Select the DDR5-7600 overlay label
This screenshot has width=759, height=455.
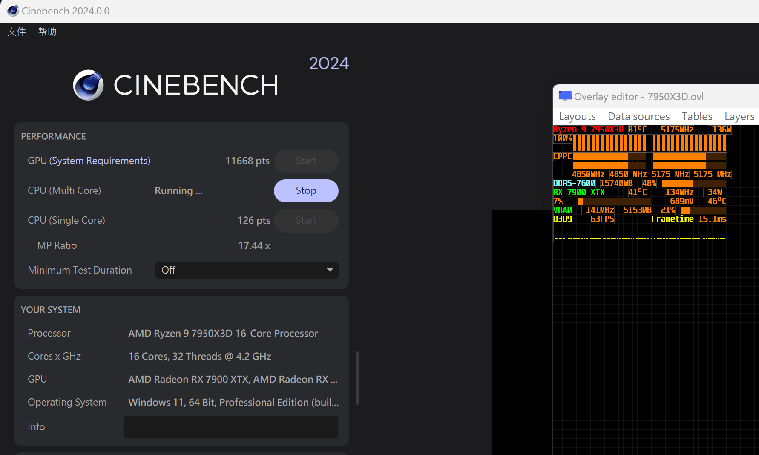(x=574, y=183)
